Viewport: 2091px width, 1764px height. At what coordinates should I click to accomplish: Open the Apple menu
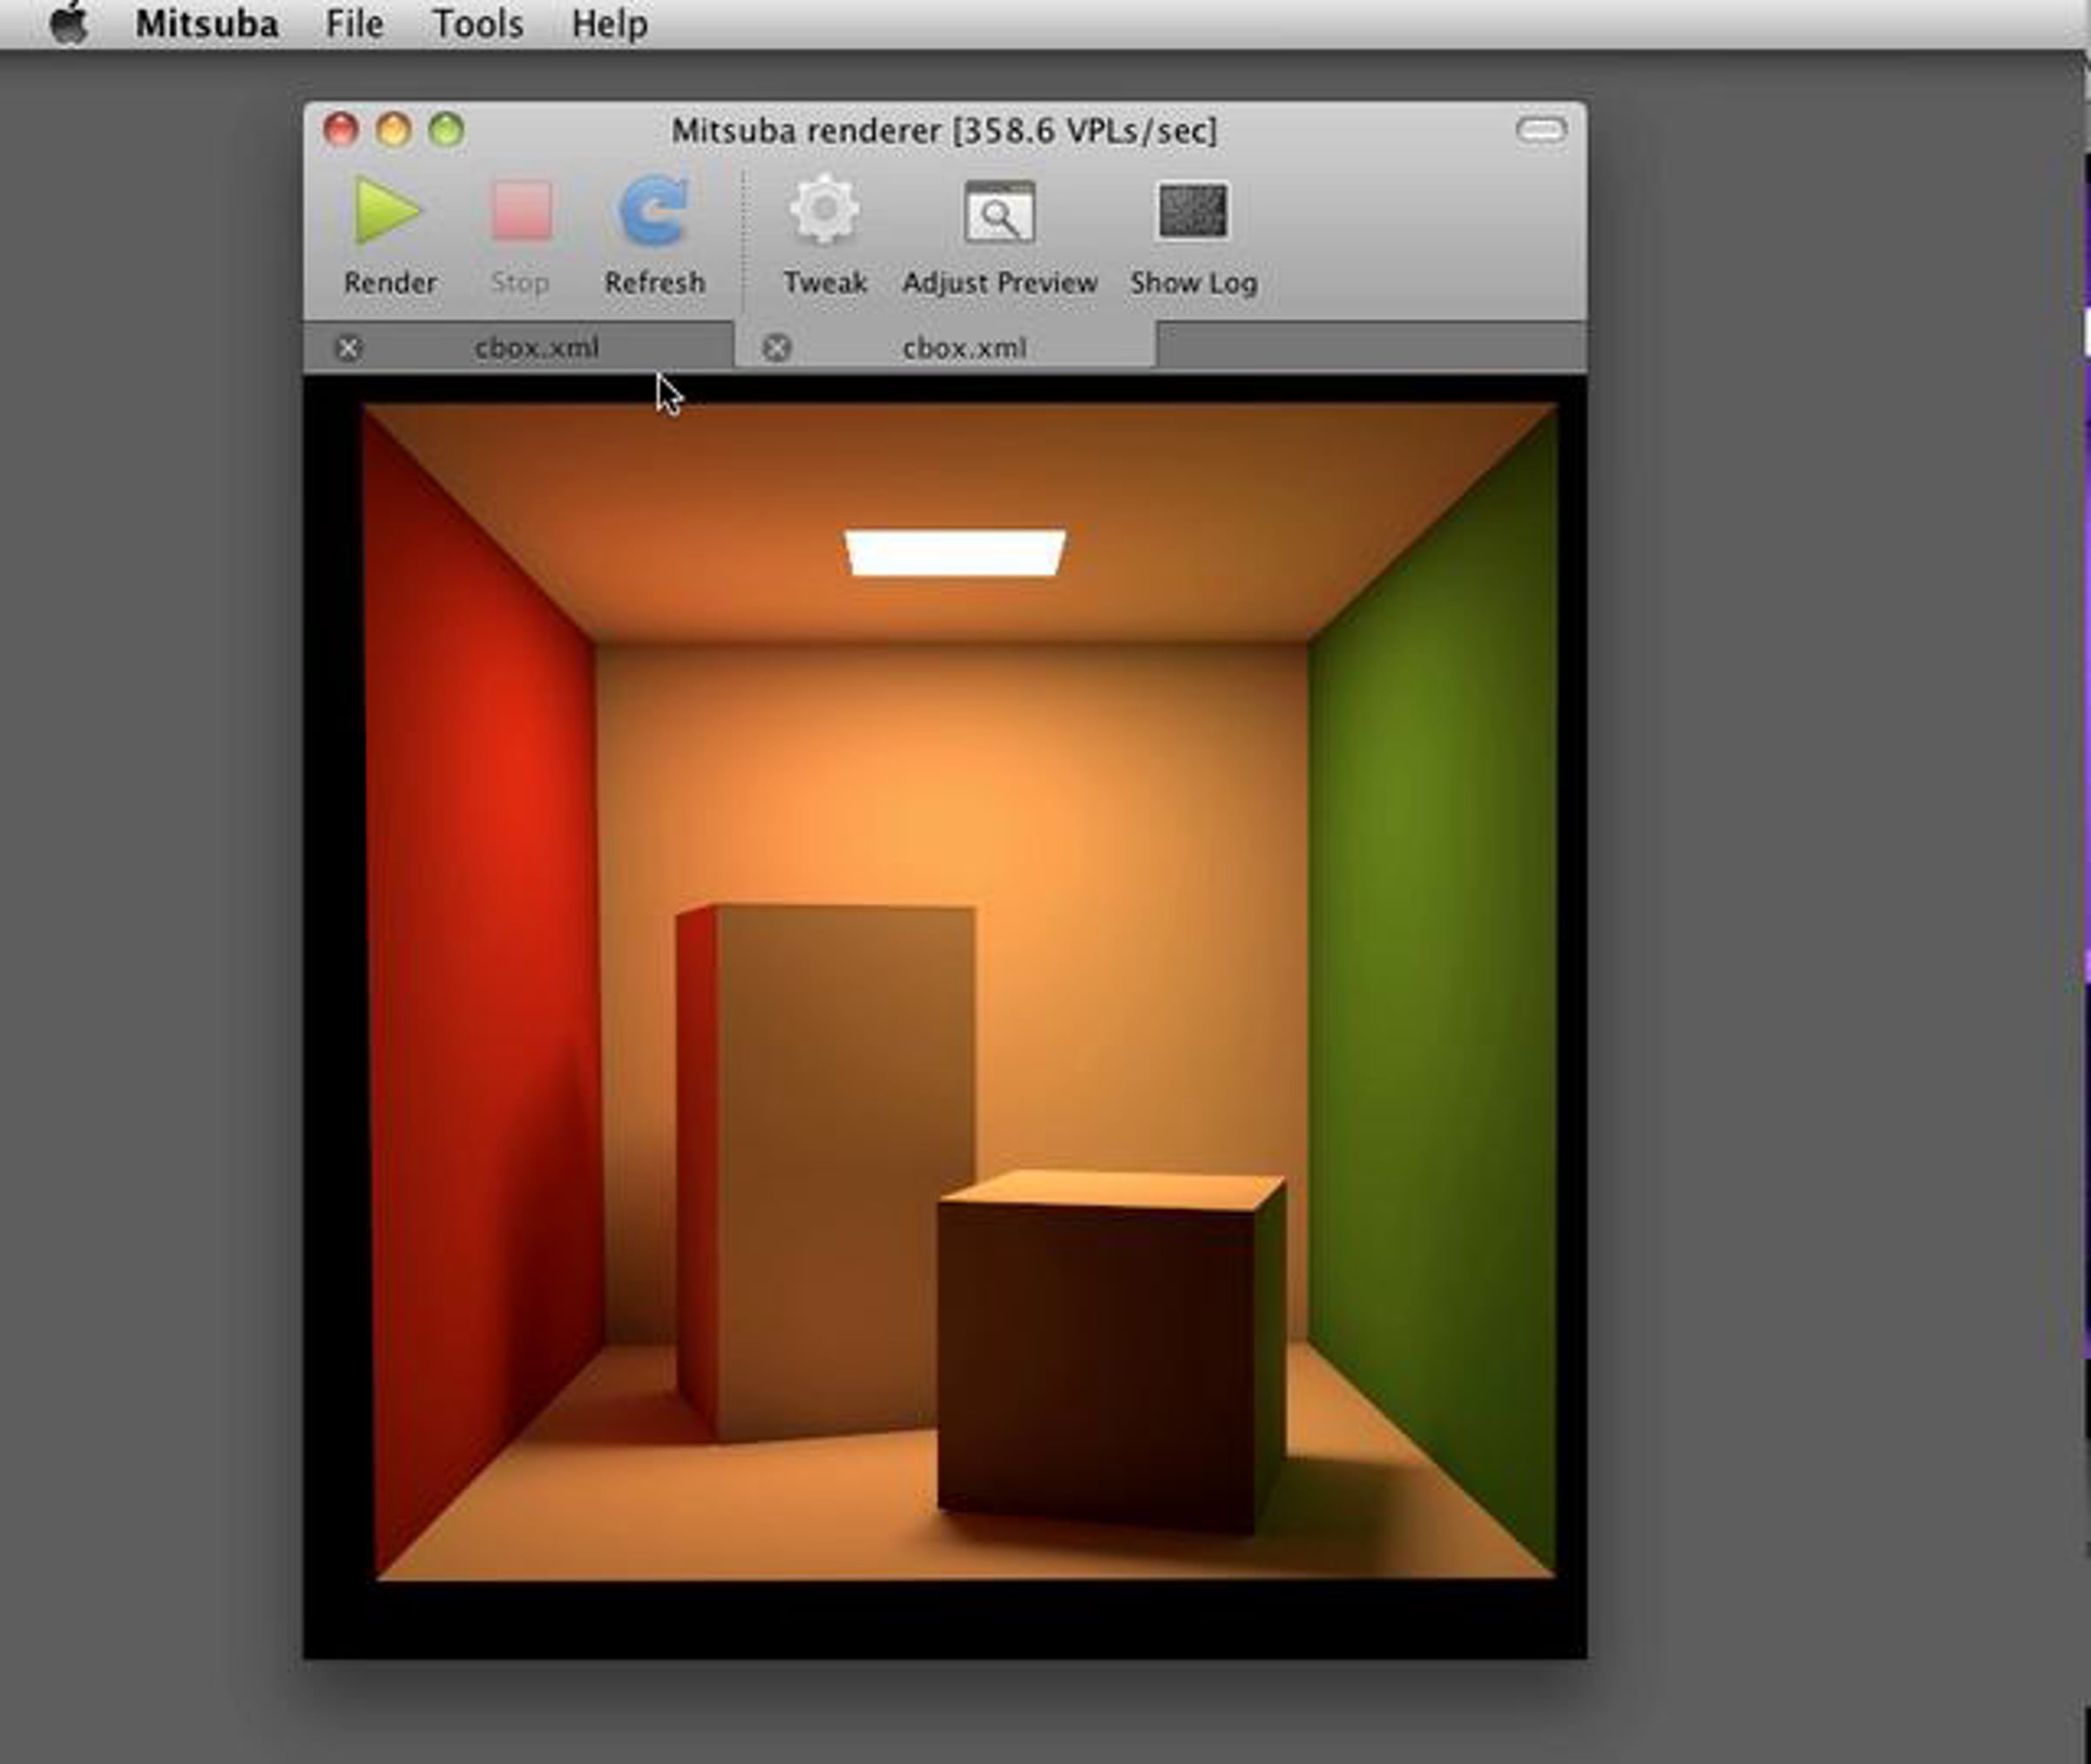(68, 22)
